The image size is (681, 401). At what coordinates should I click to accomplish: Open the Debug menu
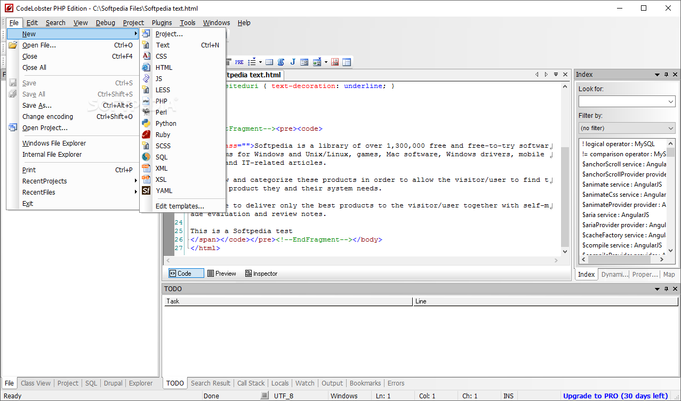(105, 22)
